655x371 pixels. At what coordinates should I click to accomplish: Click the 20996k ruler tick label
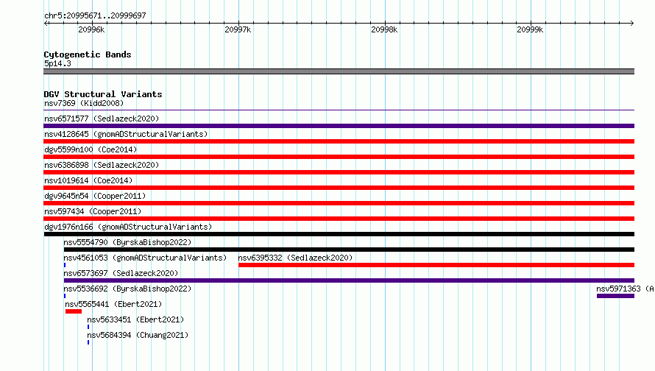click(x=91, y=29)
